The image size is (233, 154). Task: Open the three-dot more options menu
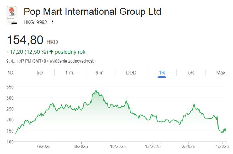[x=53, y=22]
